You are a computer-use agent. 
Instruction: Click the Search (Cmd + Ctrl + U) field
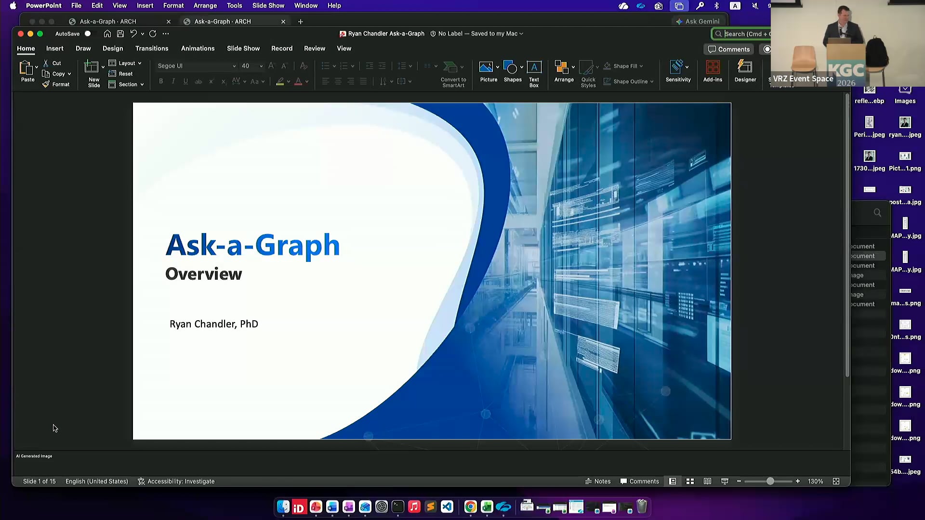click(x=742, y=34)
